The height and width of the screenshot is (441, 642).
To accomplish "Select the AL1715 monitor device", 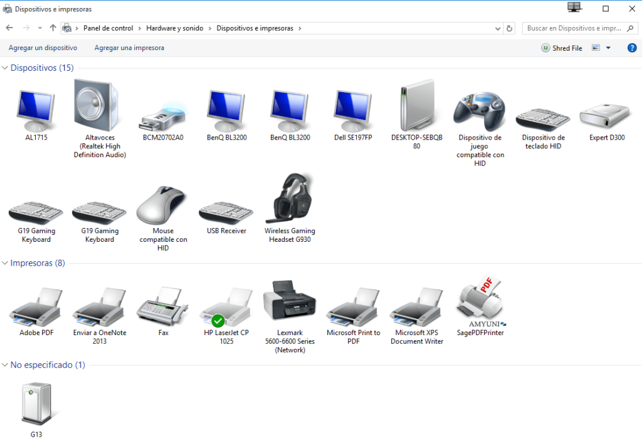I will (x=36, y=115).
